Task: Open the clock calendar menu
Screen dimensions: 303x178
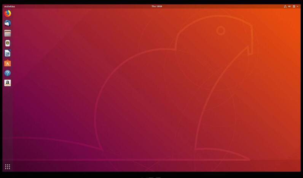Action: pos(157,6)
